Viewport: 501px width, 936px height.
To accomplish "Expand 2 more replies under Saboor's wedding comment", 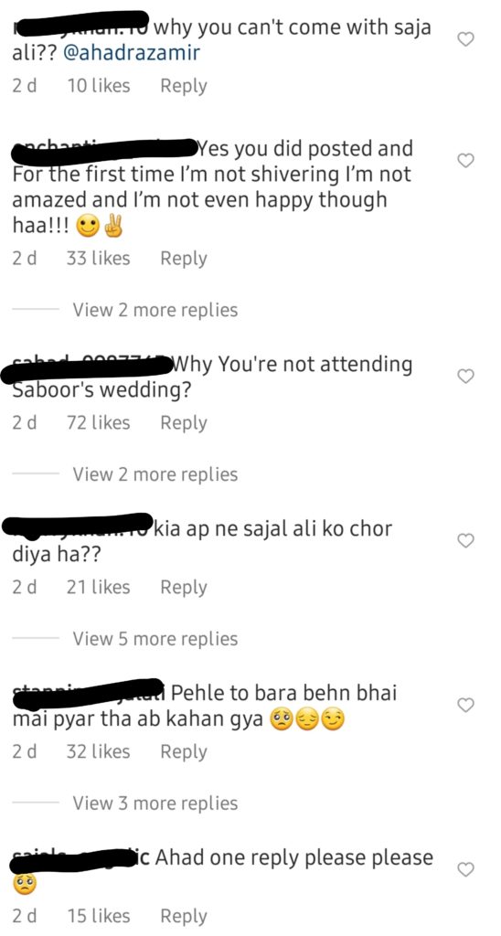I will click(x=155, y=474).
